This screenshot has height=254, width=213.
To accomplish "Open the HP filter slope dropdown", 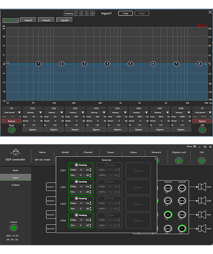I will [x=12, y=112].
